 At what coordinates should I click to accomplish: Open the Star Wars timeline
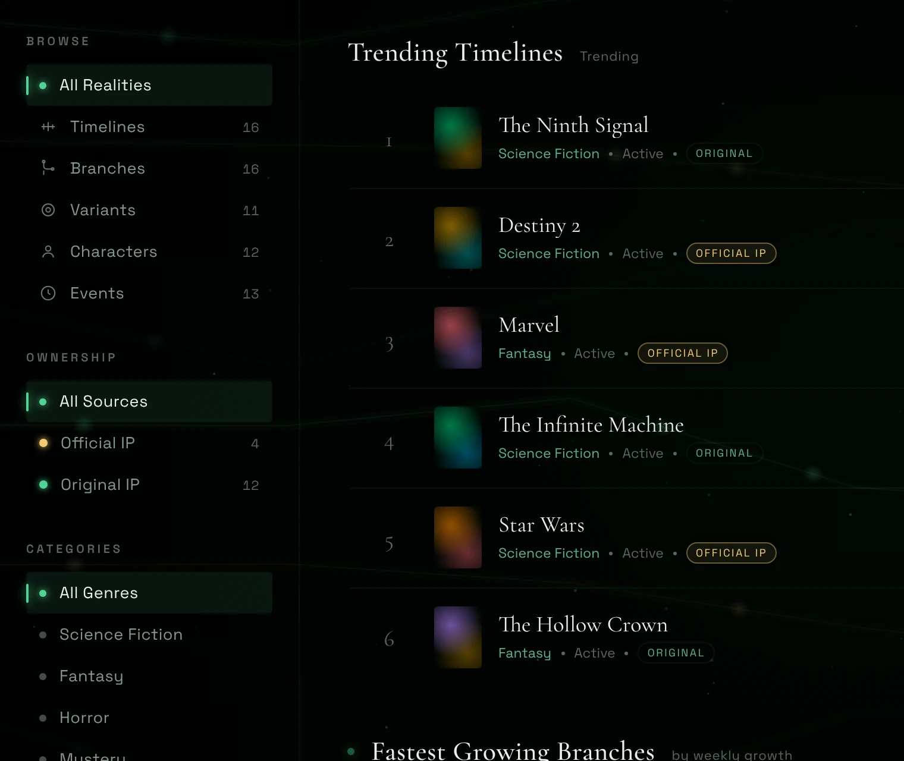click(541, 524)
